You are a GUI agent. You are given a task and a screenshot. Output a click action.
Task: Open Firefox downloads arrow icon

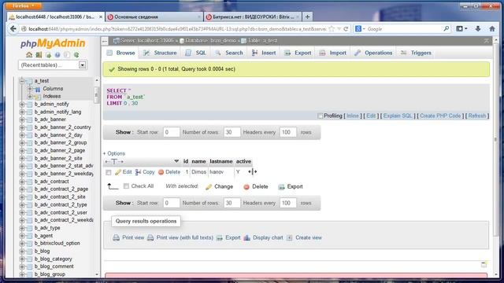(478, 29)
